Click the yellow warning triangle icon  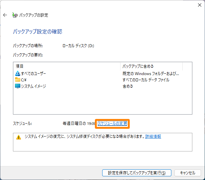(19, 137)
